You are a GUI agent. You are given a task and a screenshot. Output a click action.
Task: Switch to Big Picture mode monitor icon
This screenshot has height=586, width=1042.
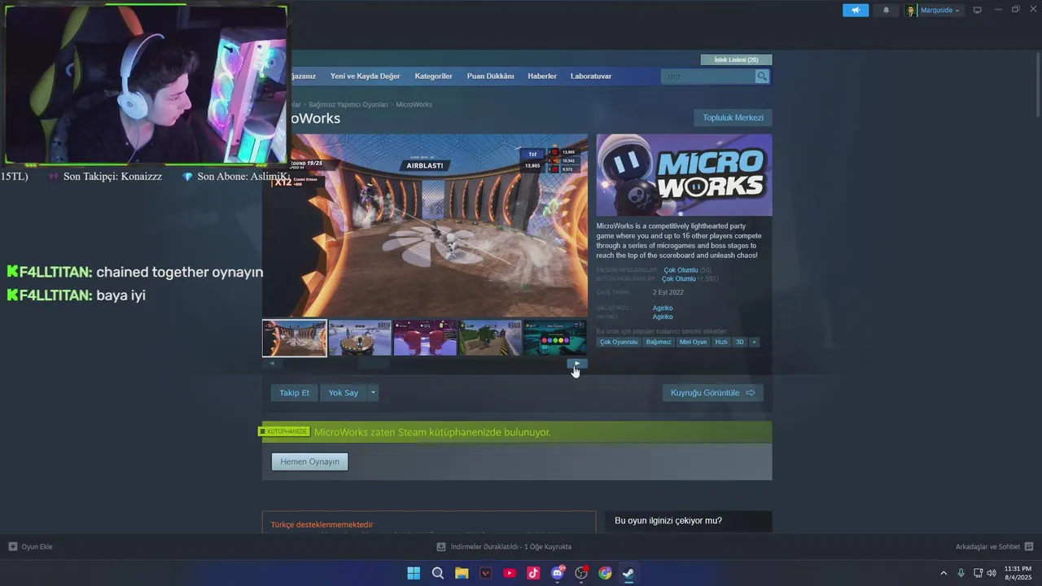[x=978, y=11]
